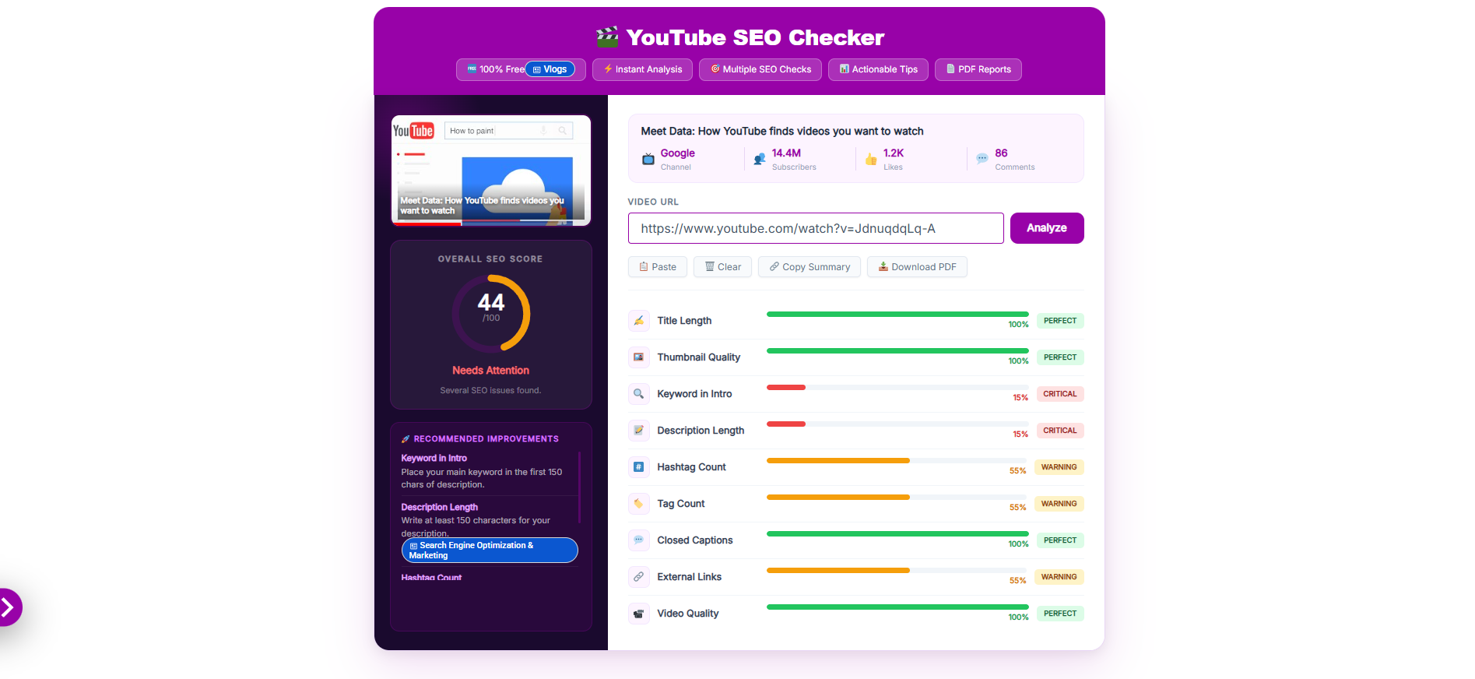The height and width of the screenshot is (679, 1475).
Task: Click Copy Summary
Action: 809,267
